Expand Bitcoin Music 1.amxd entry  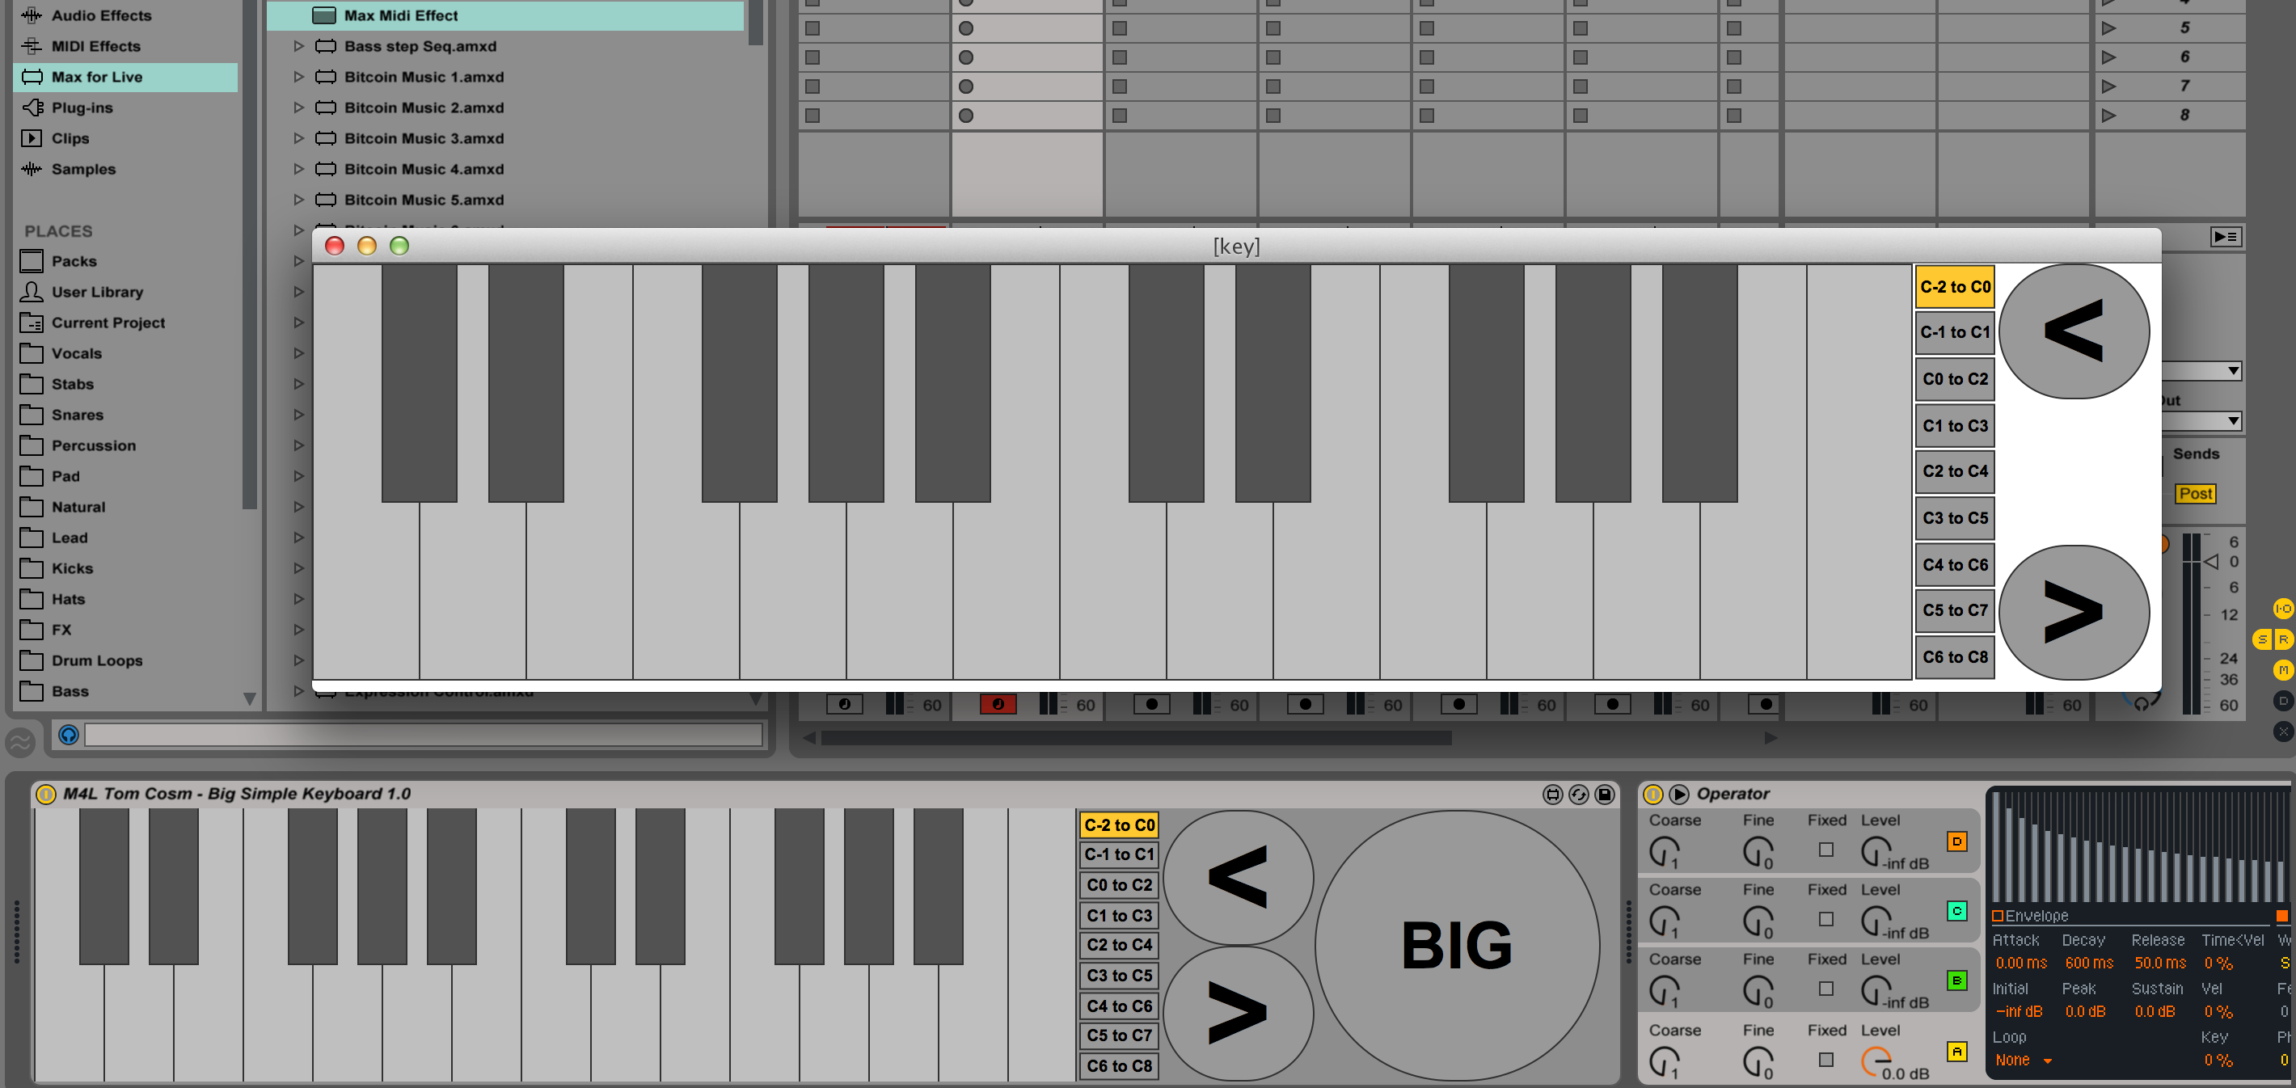click(298, 78)
